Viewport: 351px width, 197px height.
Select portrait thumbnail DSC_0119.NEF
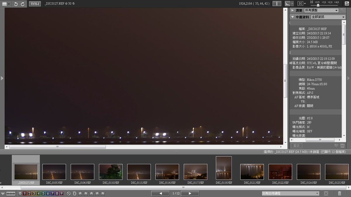(x=224, y=168)
